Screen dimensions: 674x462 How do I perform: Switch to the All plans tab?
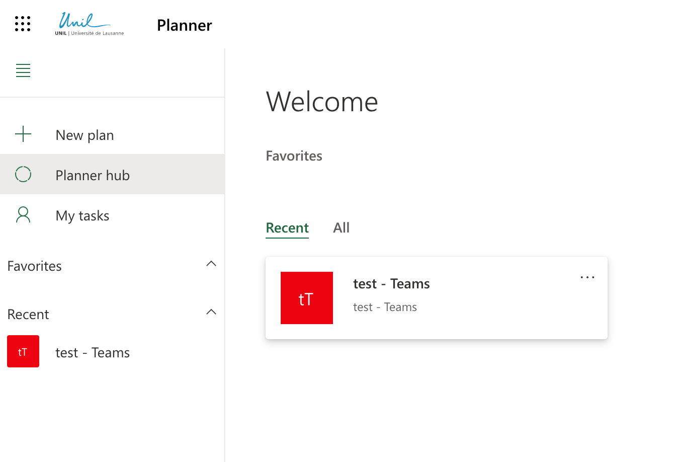click(x=341, y=228)
